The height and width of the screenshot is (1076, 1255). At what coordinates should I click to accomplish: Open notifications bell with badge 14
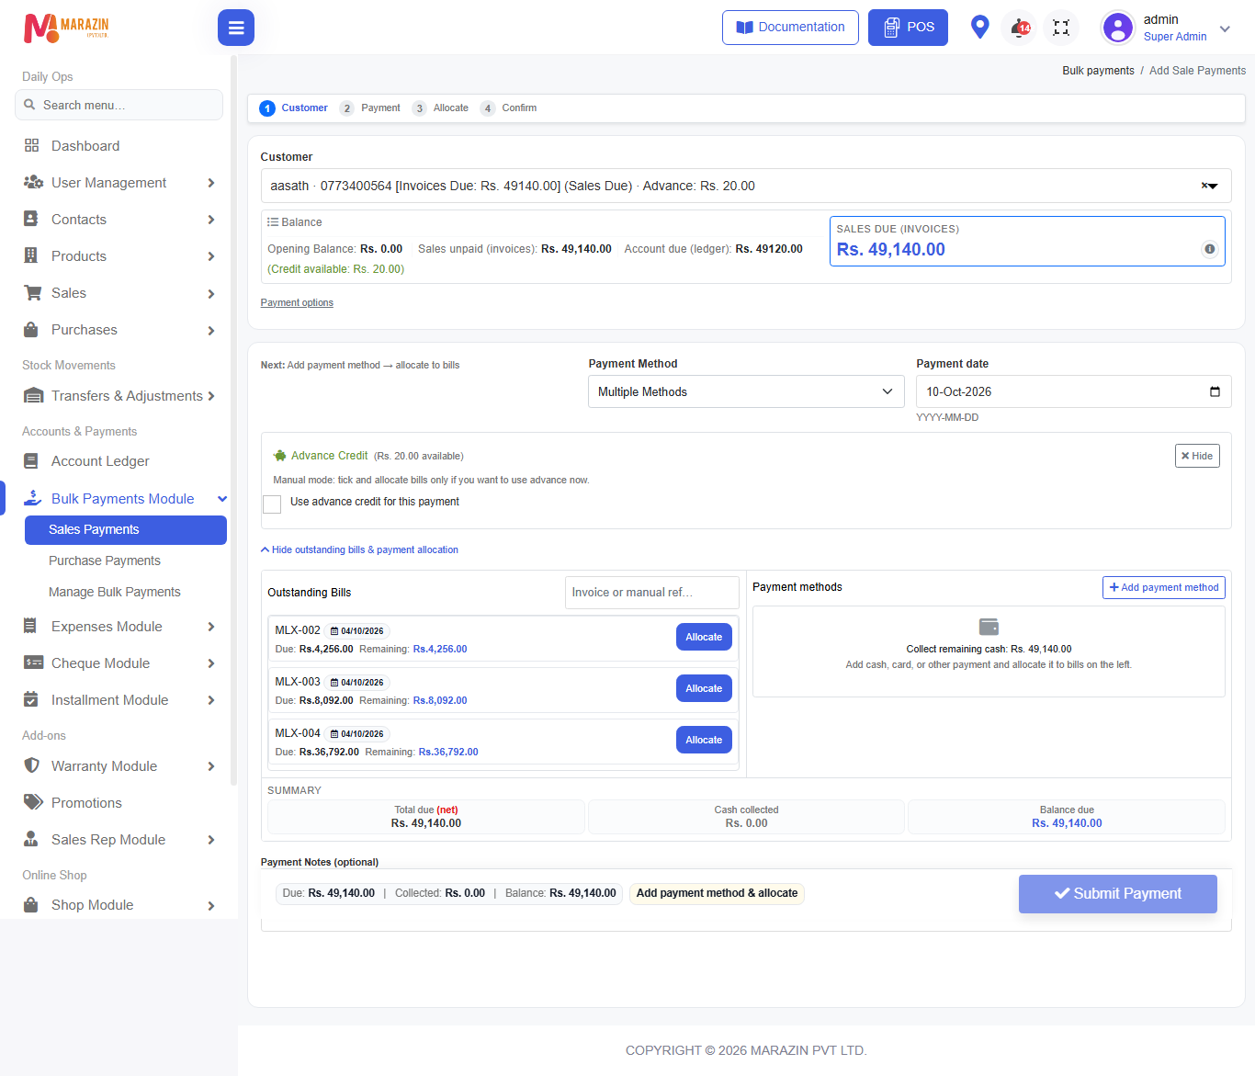1020,28
